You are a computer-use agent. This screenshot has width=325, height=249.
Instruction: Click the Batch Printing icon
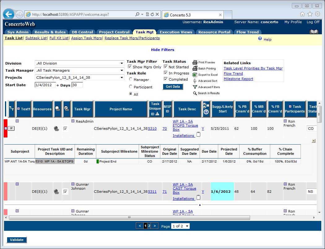click(x=195, y=69)
